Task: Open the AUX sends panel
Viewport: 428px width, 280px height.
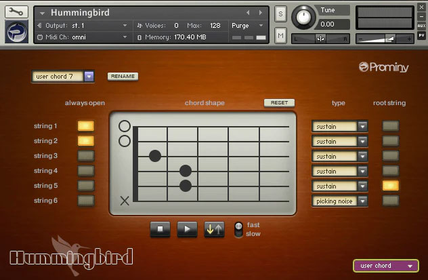Action: tap(421, 26)
